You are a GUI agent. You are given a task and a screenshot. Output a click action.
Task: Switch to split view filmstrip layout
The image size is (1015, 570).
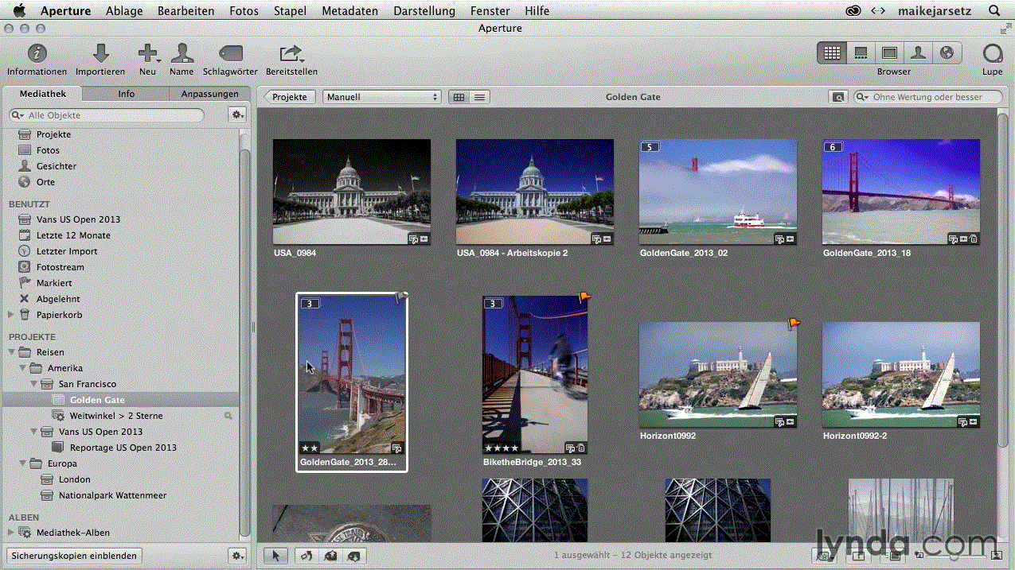point(861,53)
